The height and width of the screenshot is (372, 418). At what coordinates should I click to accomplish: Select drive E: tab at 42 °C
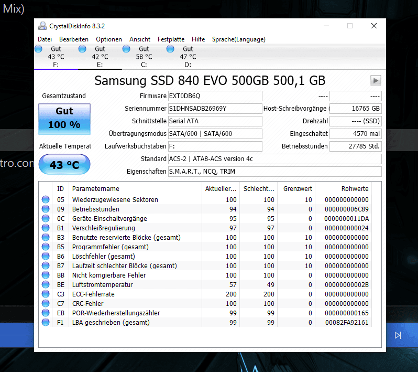(100, 57)
